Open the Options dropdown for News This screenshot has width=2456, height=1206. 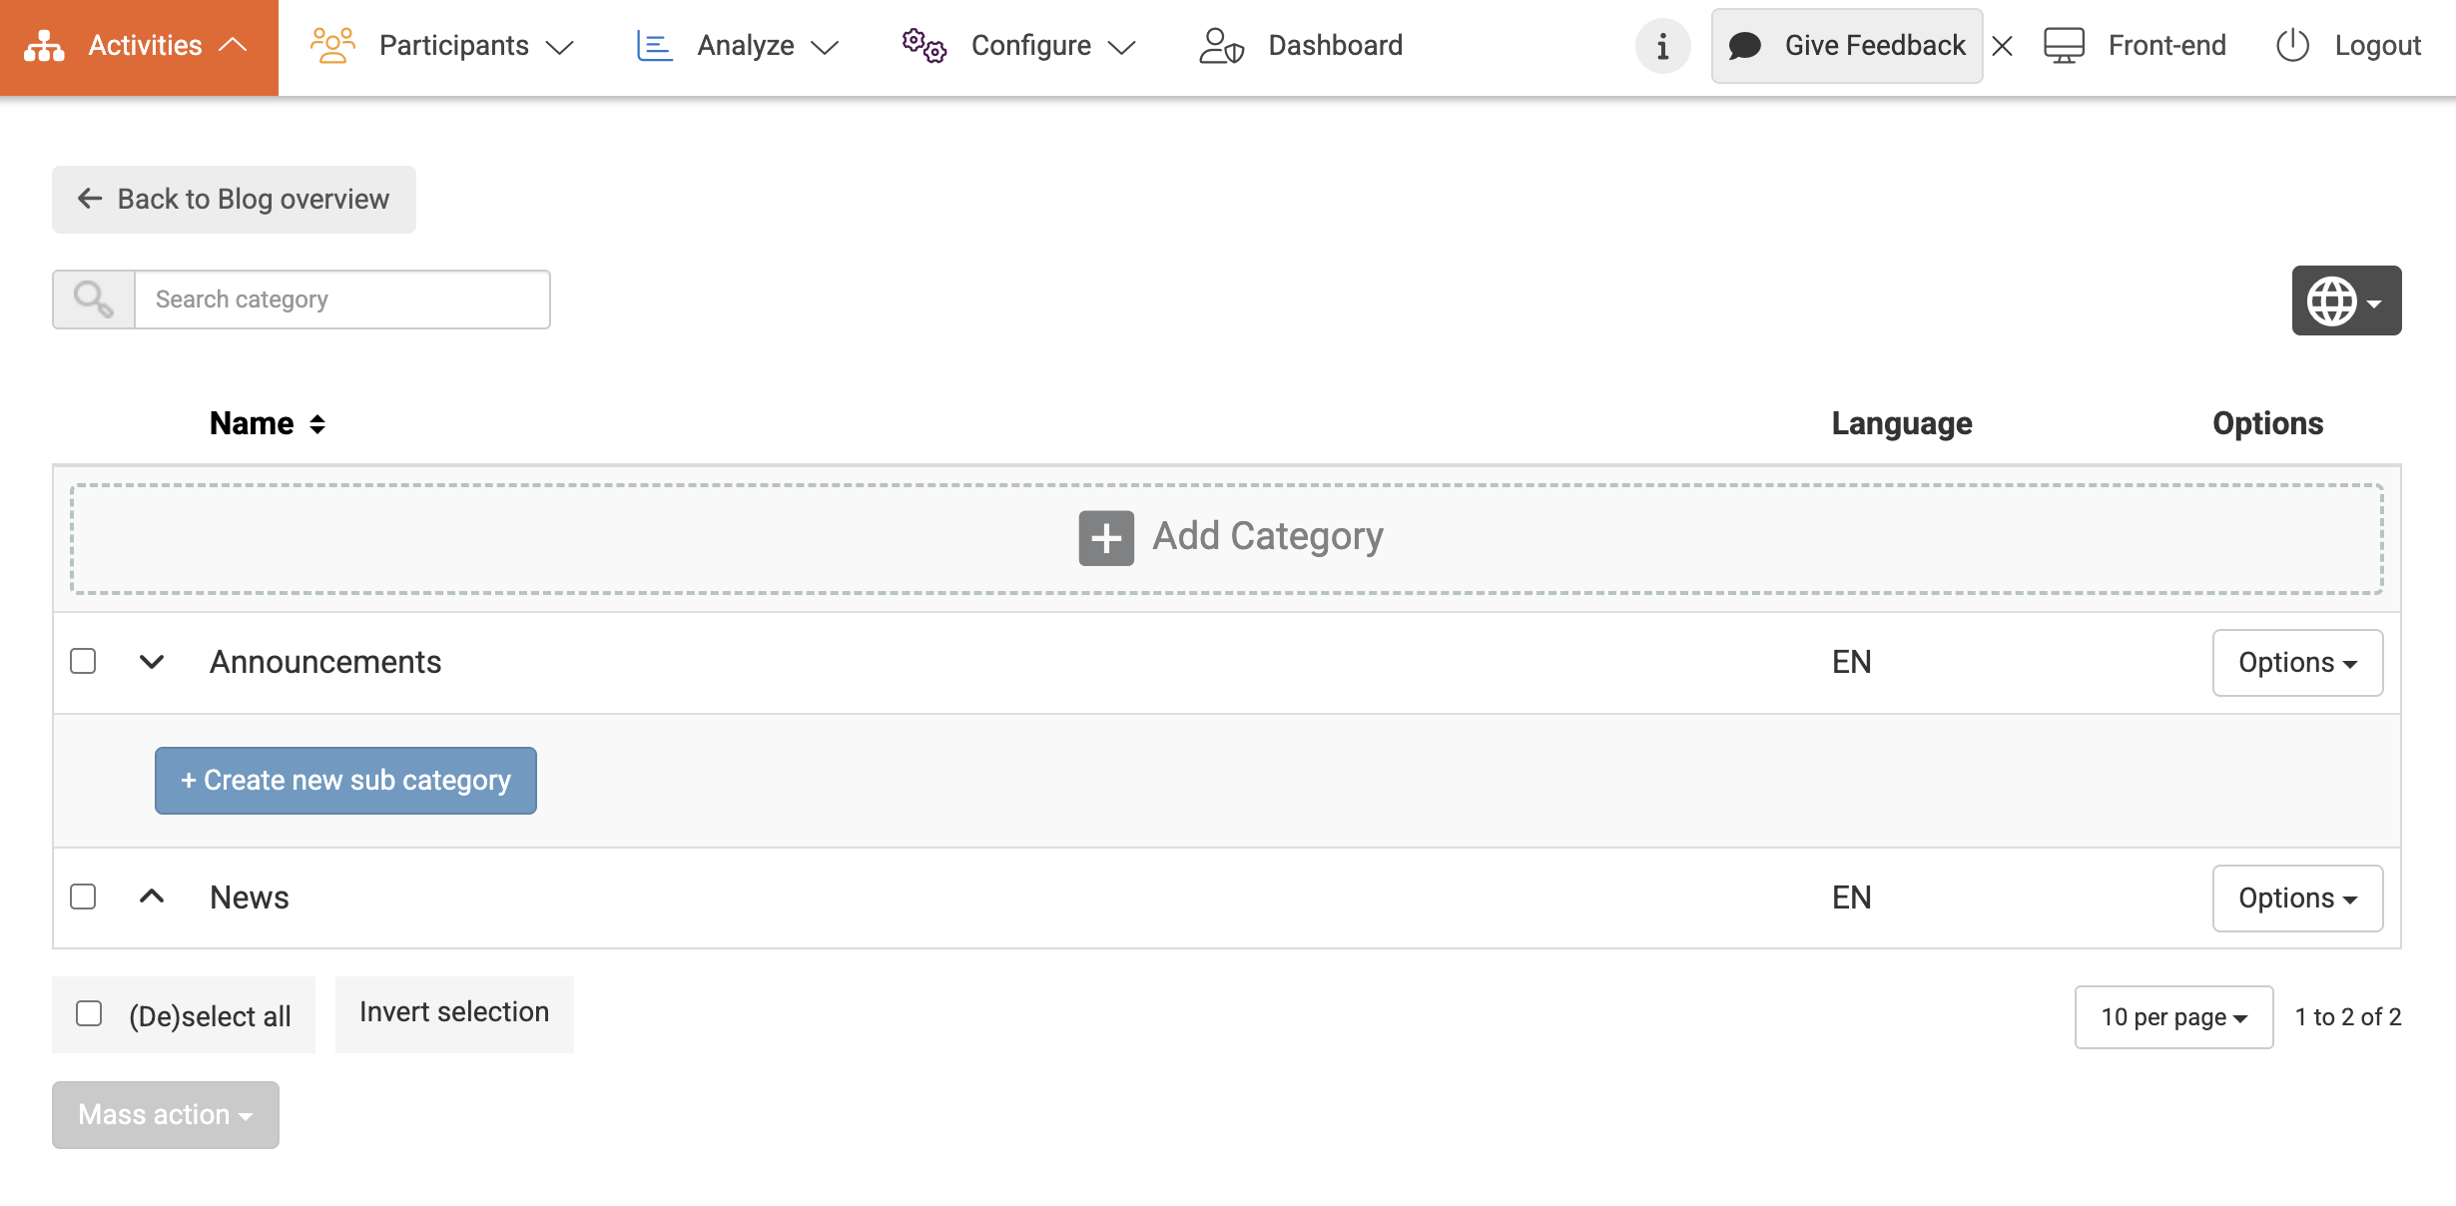(x=2297, y=899)
